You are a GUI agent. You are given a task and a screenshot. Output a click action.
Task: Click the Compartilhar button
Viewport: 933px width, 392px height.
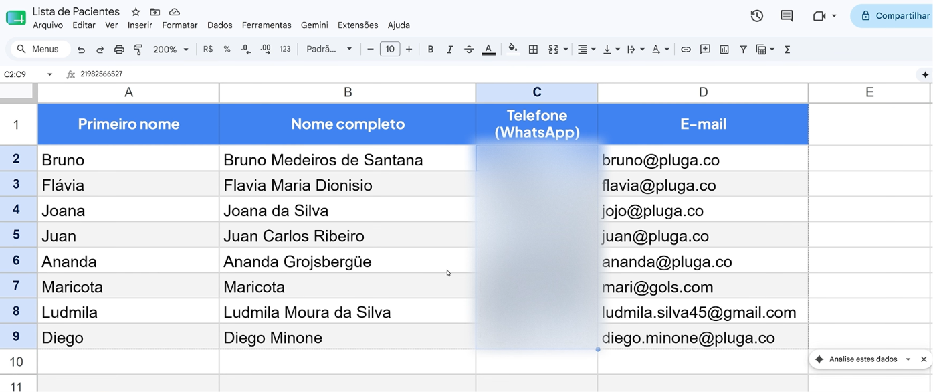893,16
